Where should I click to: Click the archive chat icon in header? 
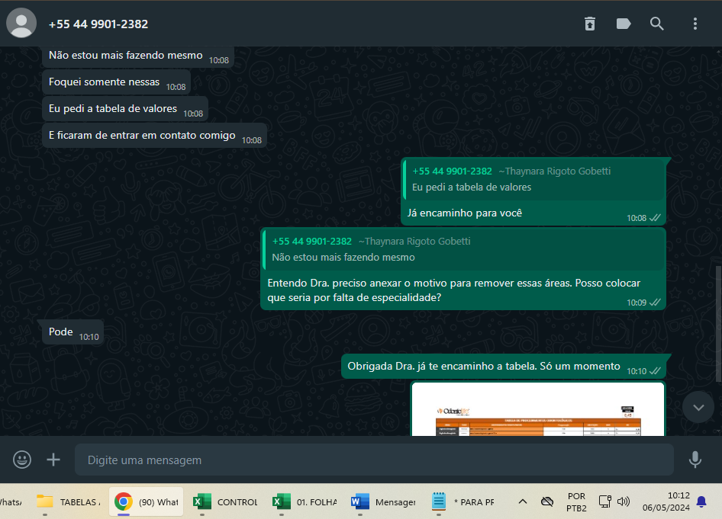click(590, 24)
